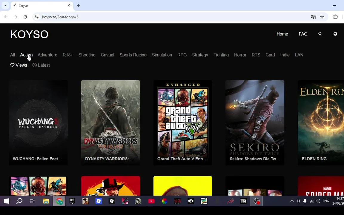This screenshot has height=215, width=344.
Task: Click the browser forward arrow
Action: pos(16,17)
